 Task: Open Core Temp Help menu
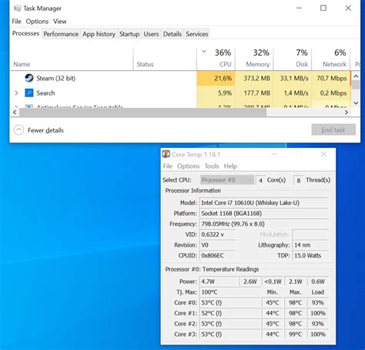[230, 166]
